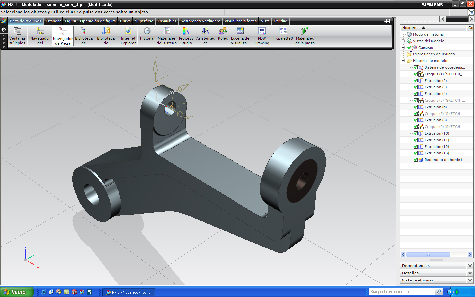Screen dimensions: 475x297
Task: Click the gear settings icon at toolbar left
Action: pos(4,30)
